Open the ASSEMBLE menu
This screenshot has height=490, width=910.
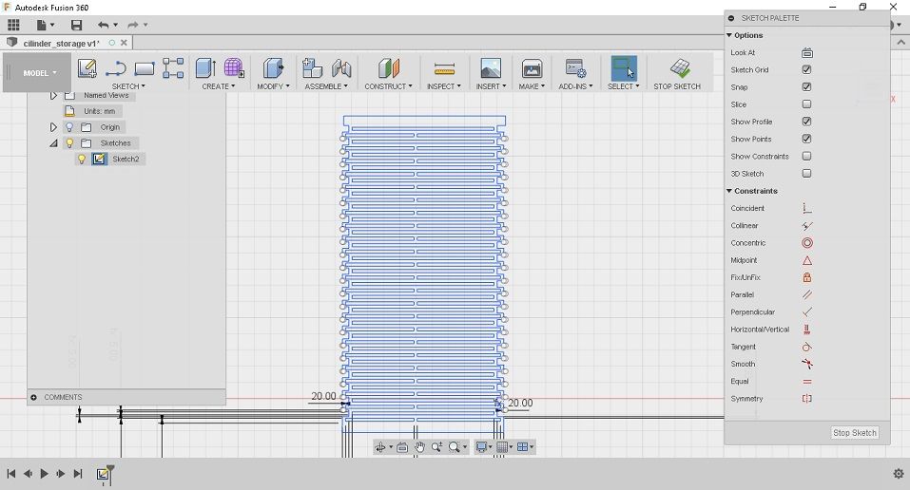(x=326, y=86)
